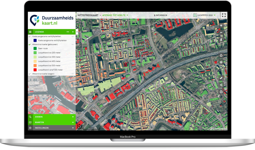Screen dimensions: 255x150
Task: Toggle Afstand tot koelte (gebouwen) layer checkmark
Action: click(30, 44)
